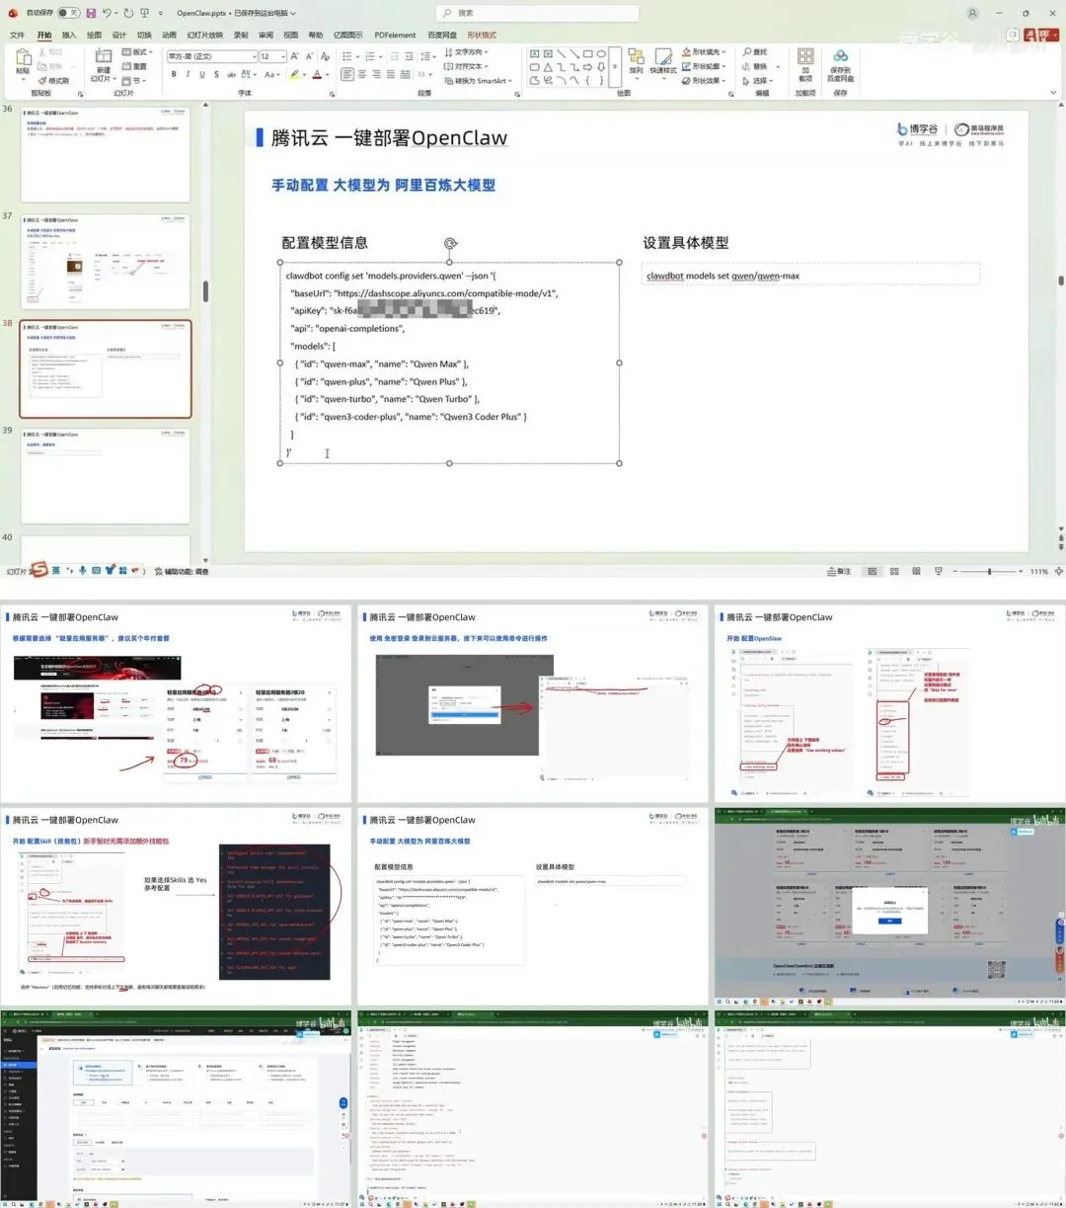Click the Paste clipboard icon
Viewport: 1066px width, 1208px height.
(24, 57)
